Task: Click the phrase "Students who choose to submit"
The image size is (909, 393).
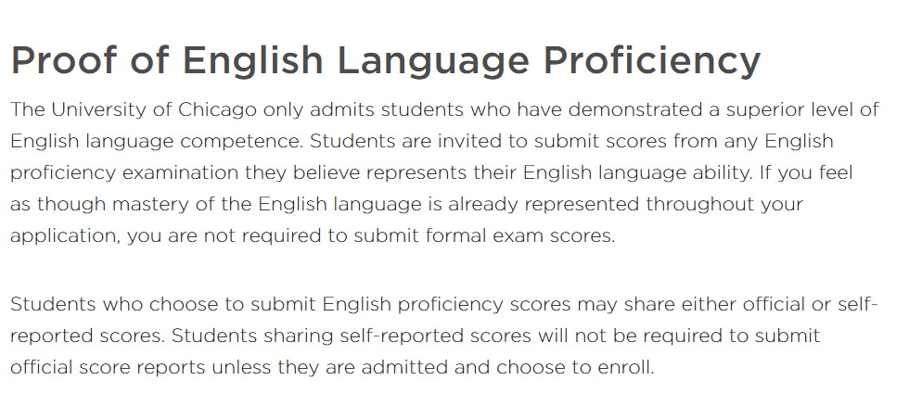Action: [163, 304]
